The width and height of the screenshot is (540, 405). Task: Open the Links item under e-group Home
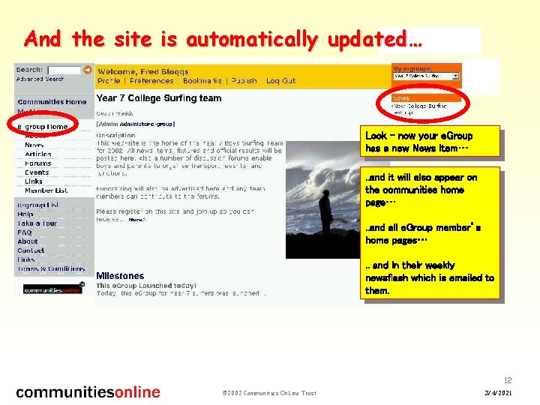[x=34, y=181]
